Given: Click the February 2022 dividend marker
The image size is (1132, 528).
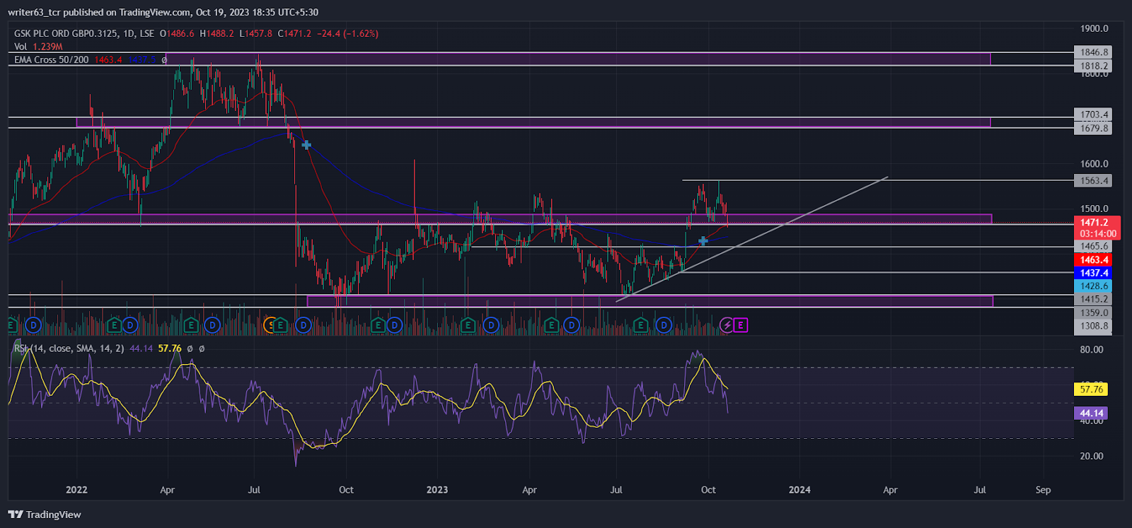Looking at the screenshot, I should (129, 325).
